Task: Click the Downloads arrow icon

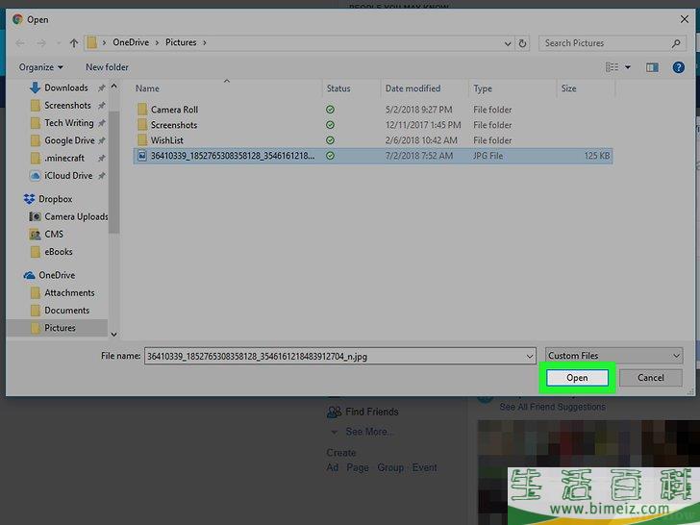Action: (x=35, y=87)
